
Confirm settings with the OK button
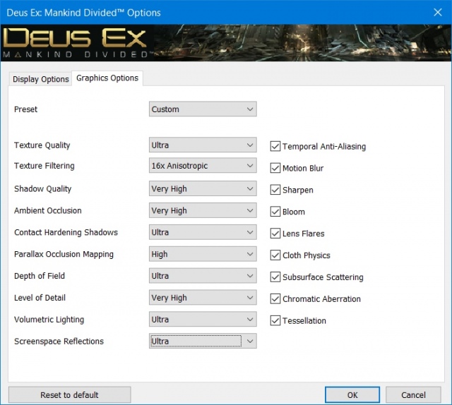pos(352,394)
